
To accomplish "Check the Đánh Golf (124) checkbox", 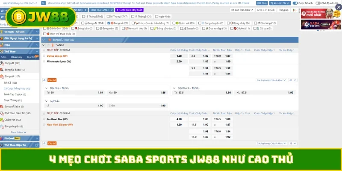I will (x=45, y=28).
